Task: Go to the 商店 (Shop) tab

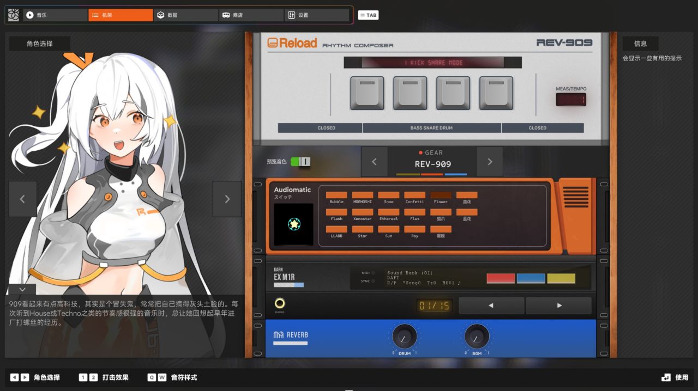Action: [251, 15]
